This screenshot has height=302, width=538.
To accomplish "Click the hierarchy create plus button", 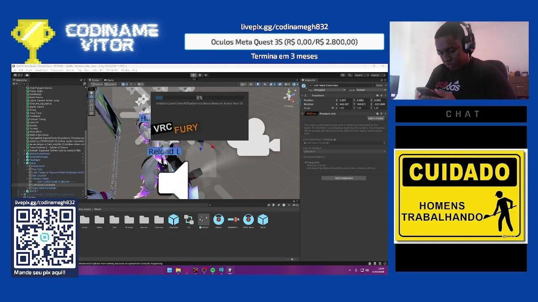I will pyautogui.click(x=14, y=84).
